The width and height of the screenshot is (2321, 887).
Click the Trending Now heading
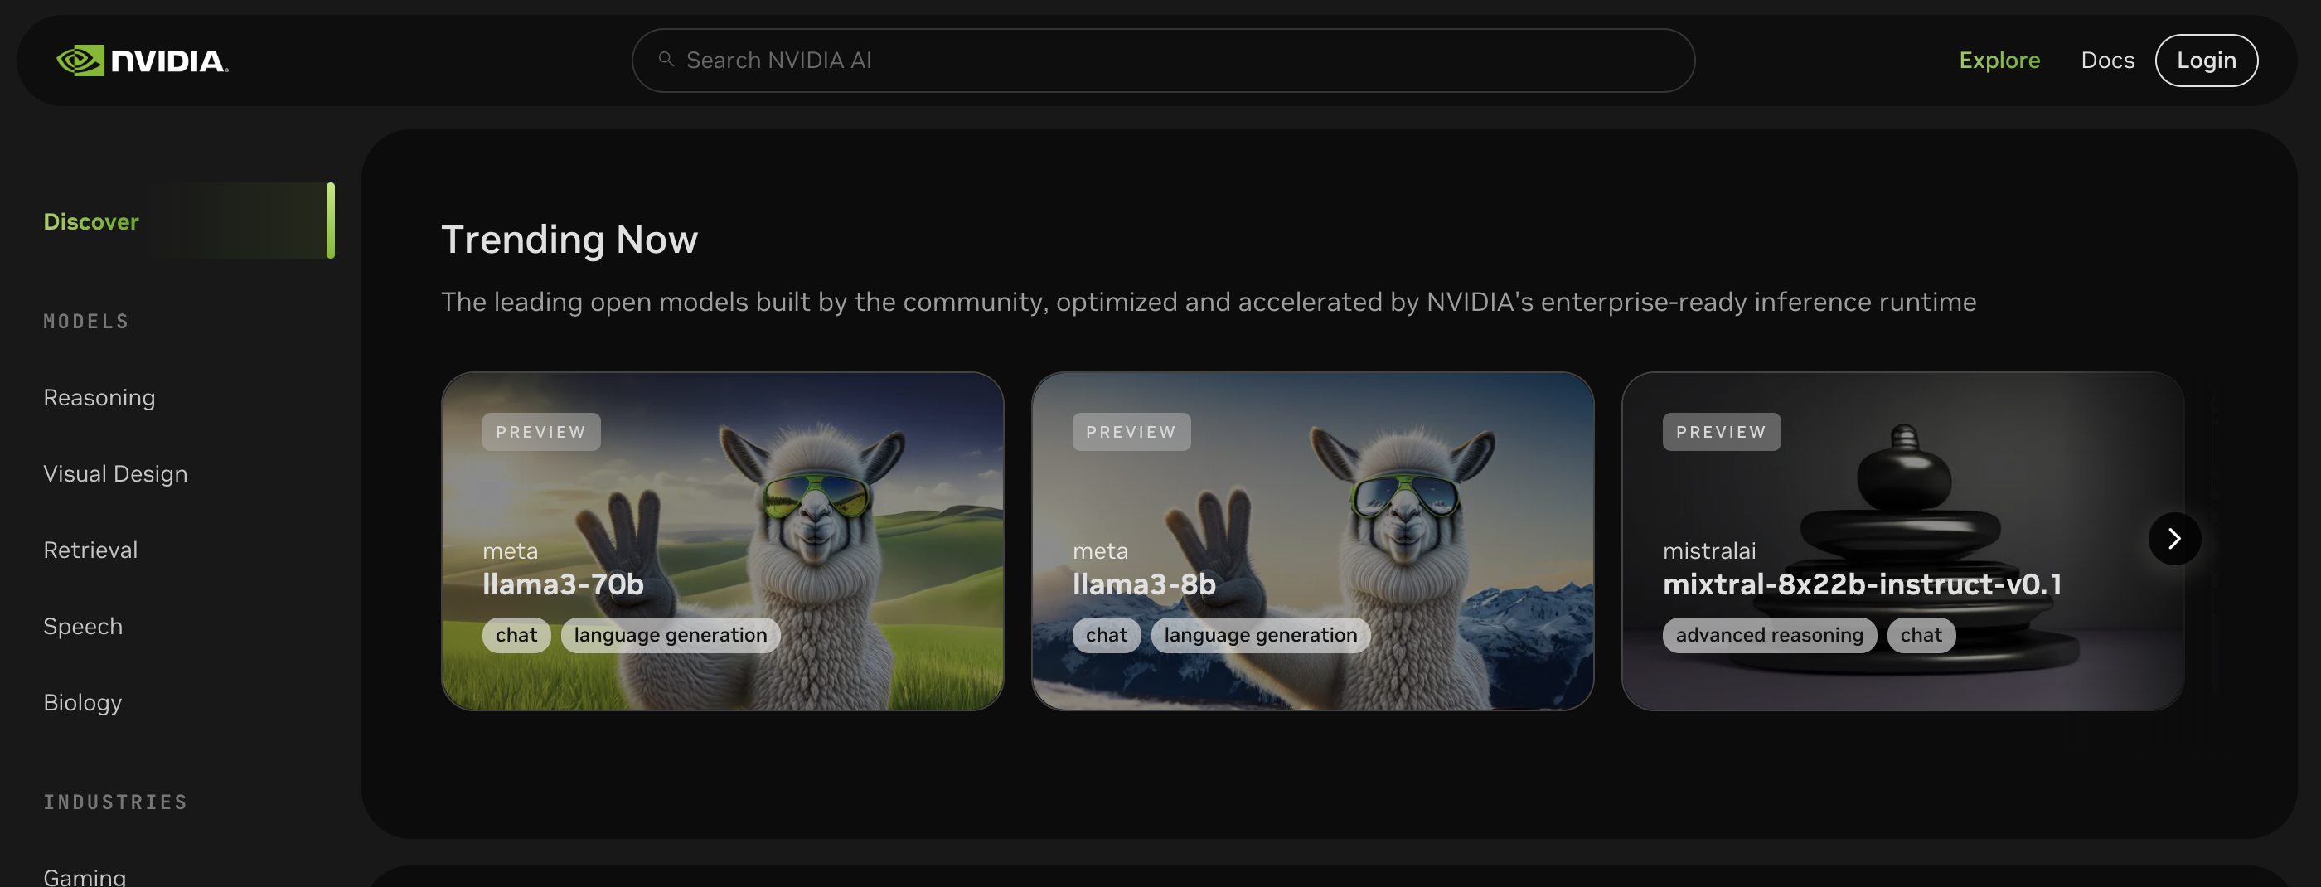tap(569, 239)
